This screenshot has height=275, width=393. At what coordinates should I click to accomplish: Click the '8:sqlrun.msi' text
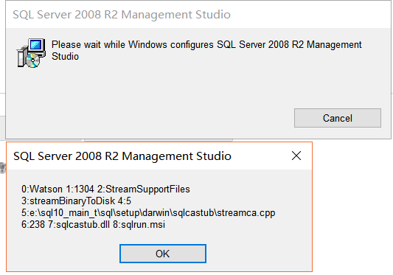point(139,224)
